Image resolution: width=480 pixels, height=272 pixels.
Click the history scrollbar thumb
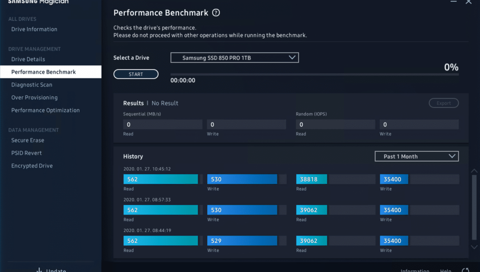point(474,207)
